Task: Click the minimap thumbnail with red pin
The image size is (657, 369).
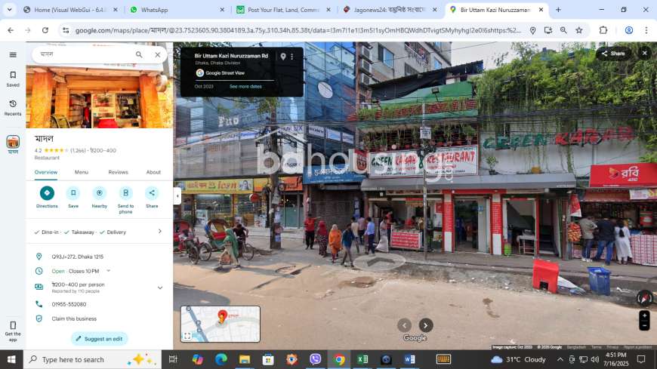Action: pos(221,324)
